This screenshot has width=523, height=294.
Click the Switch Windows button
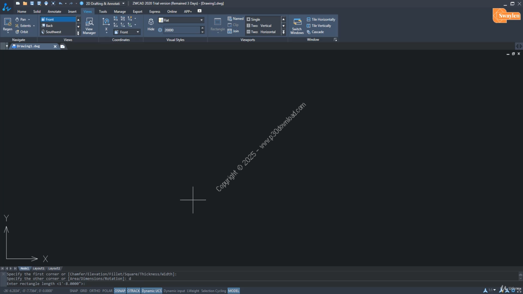[x=297, y=26]
